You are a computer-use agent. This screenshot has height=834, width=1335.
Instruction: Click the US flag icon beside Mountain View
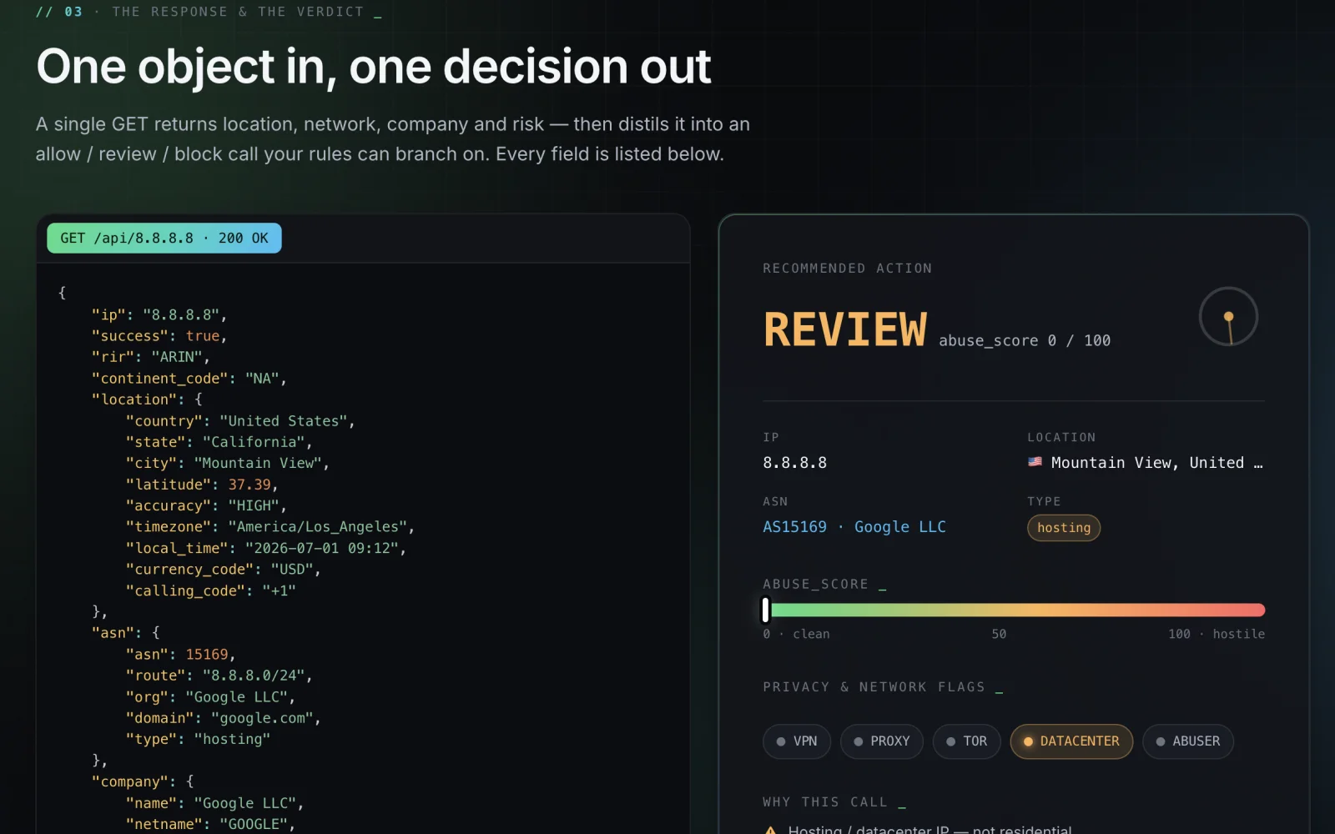click(1035, 462)
